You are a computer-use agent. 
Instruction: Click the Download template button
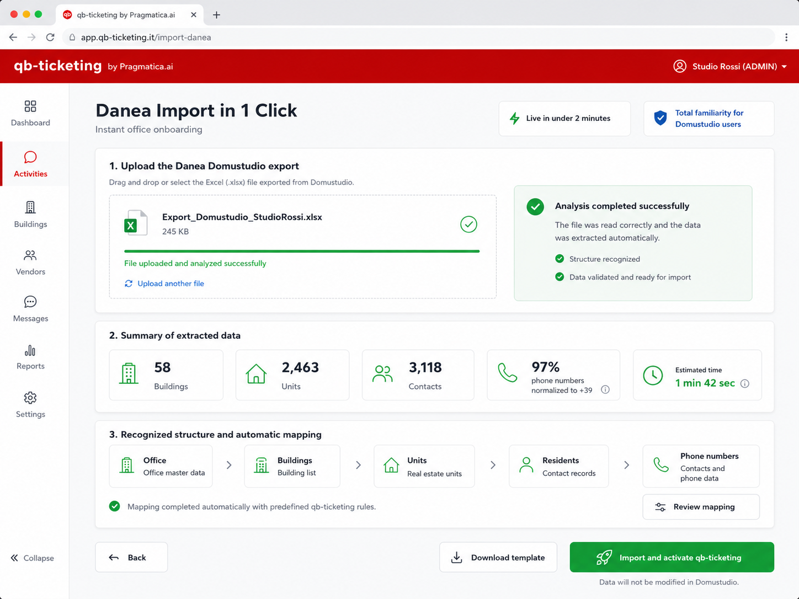pos(498,557)
